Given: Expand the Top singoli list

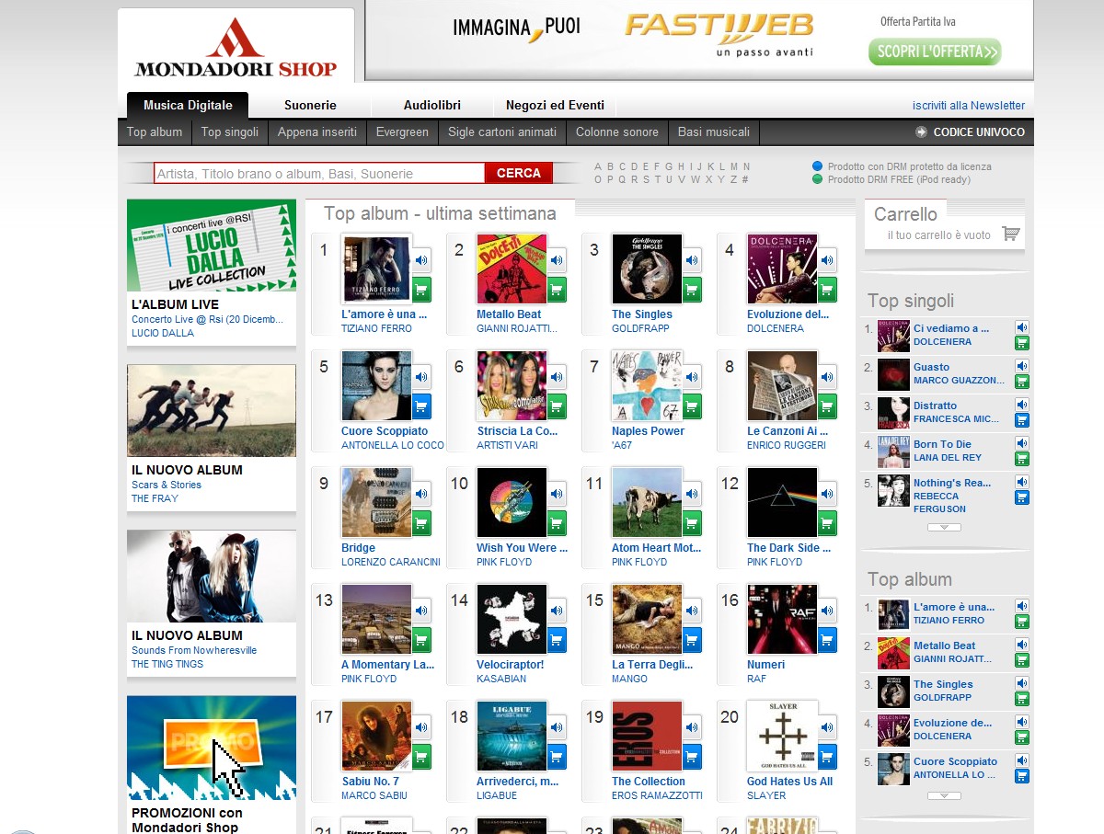Looking at the screenshot, I should point(944,528).
